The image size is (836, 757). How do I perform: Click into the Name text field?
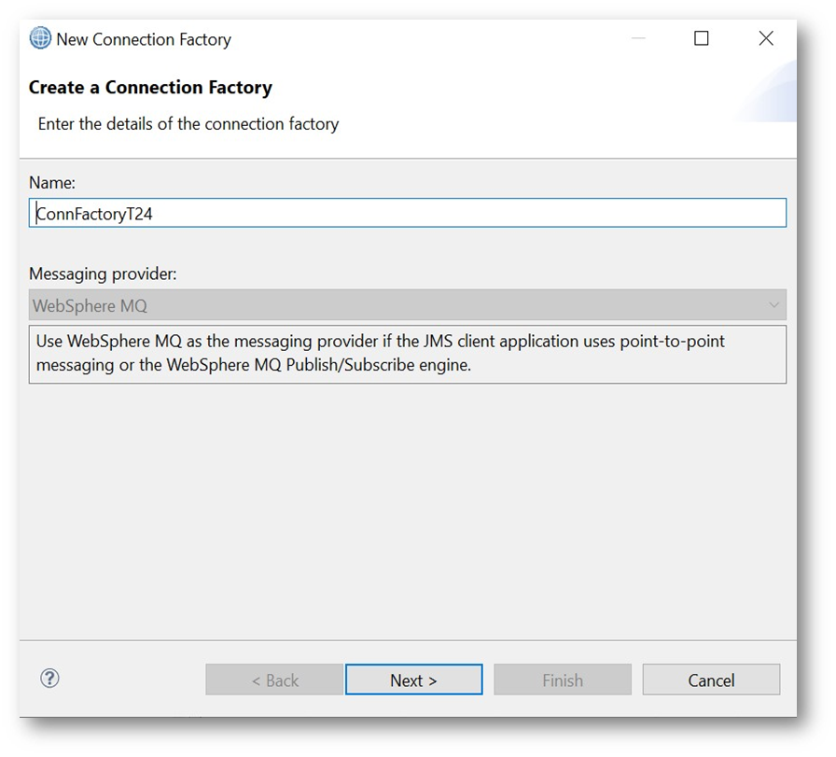pyautogui.click(x=408, y=213)
